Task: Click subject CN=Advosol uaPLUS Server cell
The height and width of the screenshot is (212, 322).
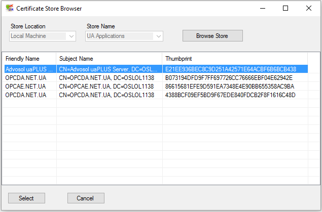Action: pyautogui.click(x=109, y=69)
